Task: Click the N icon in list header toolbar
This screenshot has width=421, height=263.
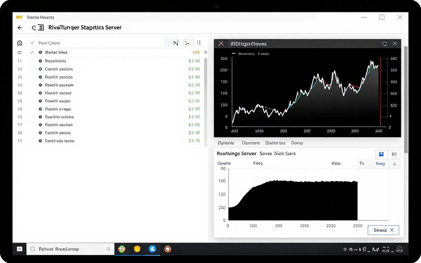Action: click(176, 43)
